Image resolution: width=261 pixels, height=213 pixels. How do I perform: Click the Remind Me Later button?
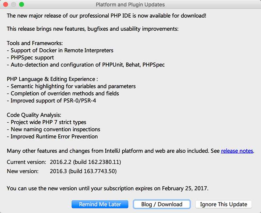[x=100, y=204]
